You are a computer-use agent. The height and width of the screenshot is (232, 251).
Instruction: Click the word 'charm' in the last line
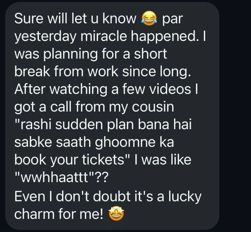[35, 214]
